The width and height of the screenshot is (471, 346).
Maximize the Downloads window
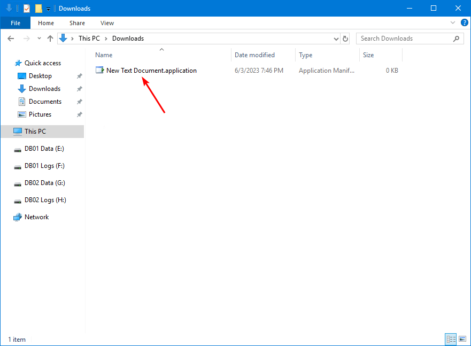434,8
